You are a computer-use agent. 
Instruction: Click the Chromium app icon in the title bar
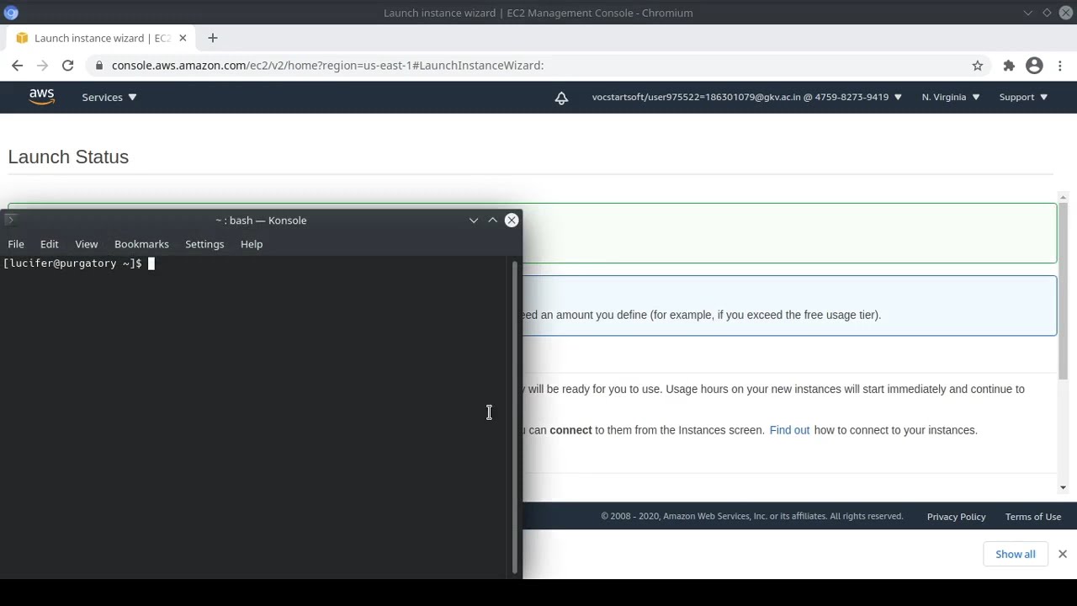(x=11, y=13)
